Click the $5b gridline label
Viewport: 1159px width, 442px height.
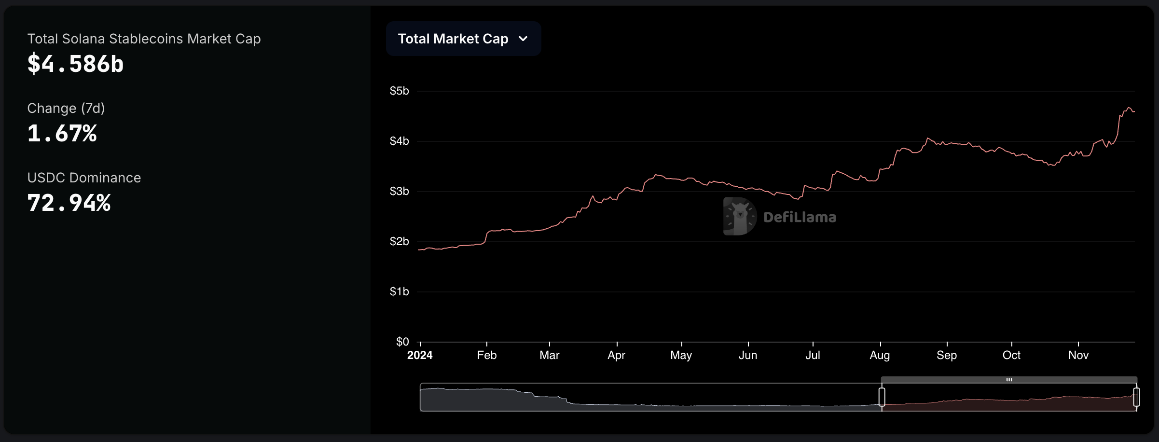tap(399, 90)
